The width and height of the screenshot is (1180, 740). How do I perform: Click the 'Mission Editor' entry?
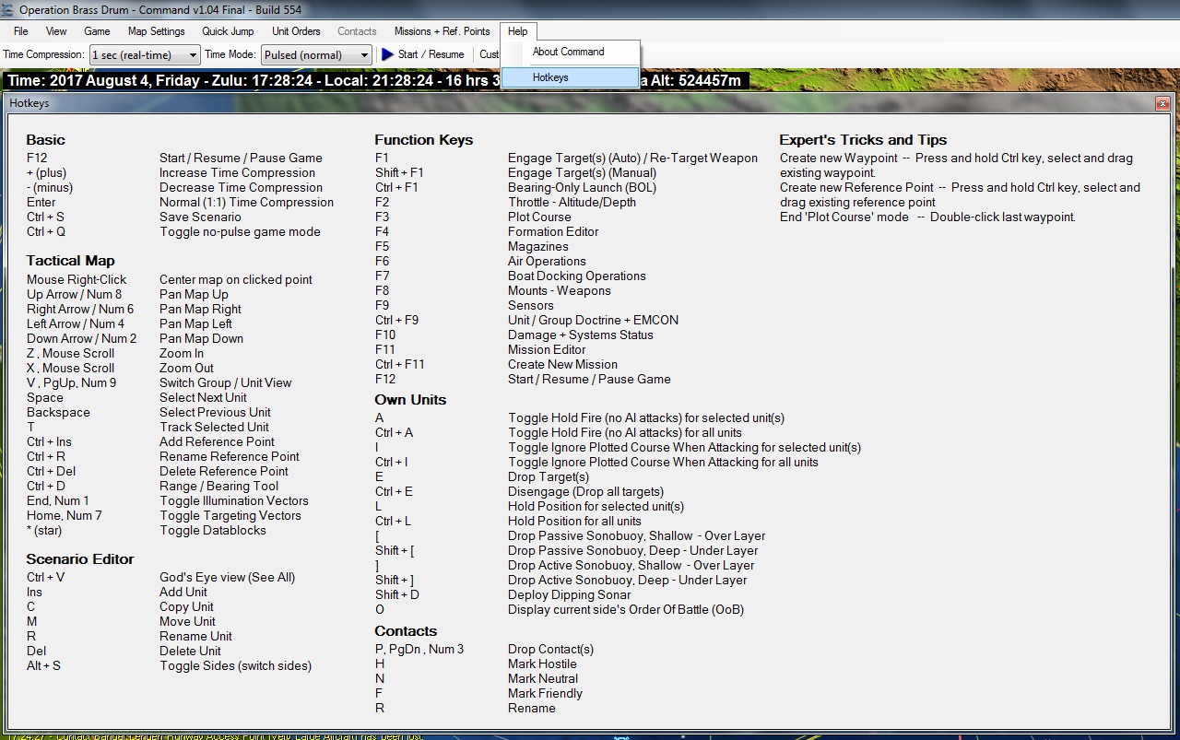coord(547,349)
